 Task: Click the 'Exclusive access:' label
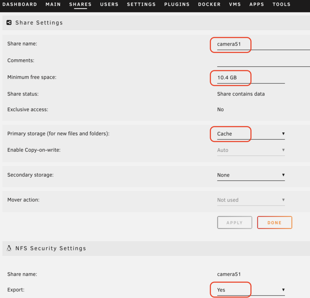tap(28, 110)
